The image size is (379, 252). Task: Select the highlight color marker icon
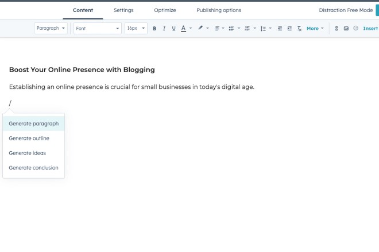coord(200,29)
